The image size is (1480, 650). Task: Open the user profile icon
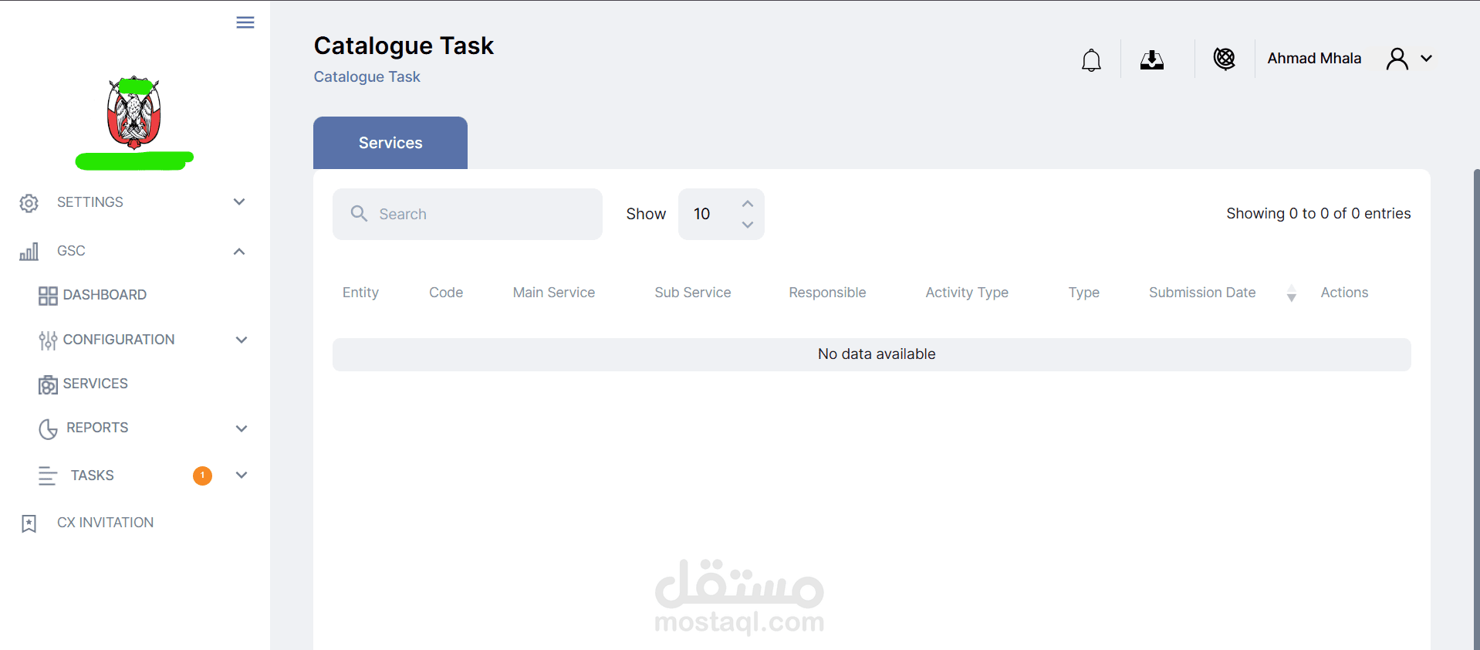point(1397,59)
